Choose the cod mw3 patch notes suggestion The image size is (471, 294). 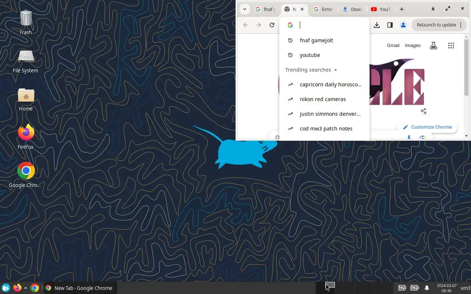pyautogui.click(x=324, y=129)
